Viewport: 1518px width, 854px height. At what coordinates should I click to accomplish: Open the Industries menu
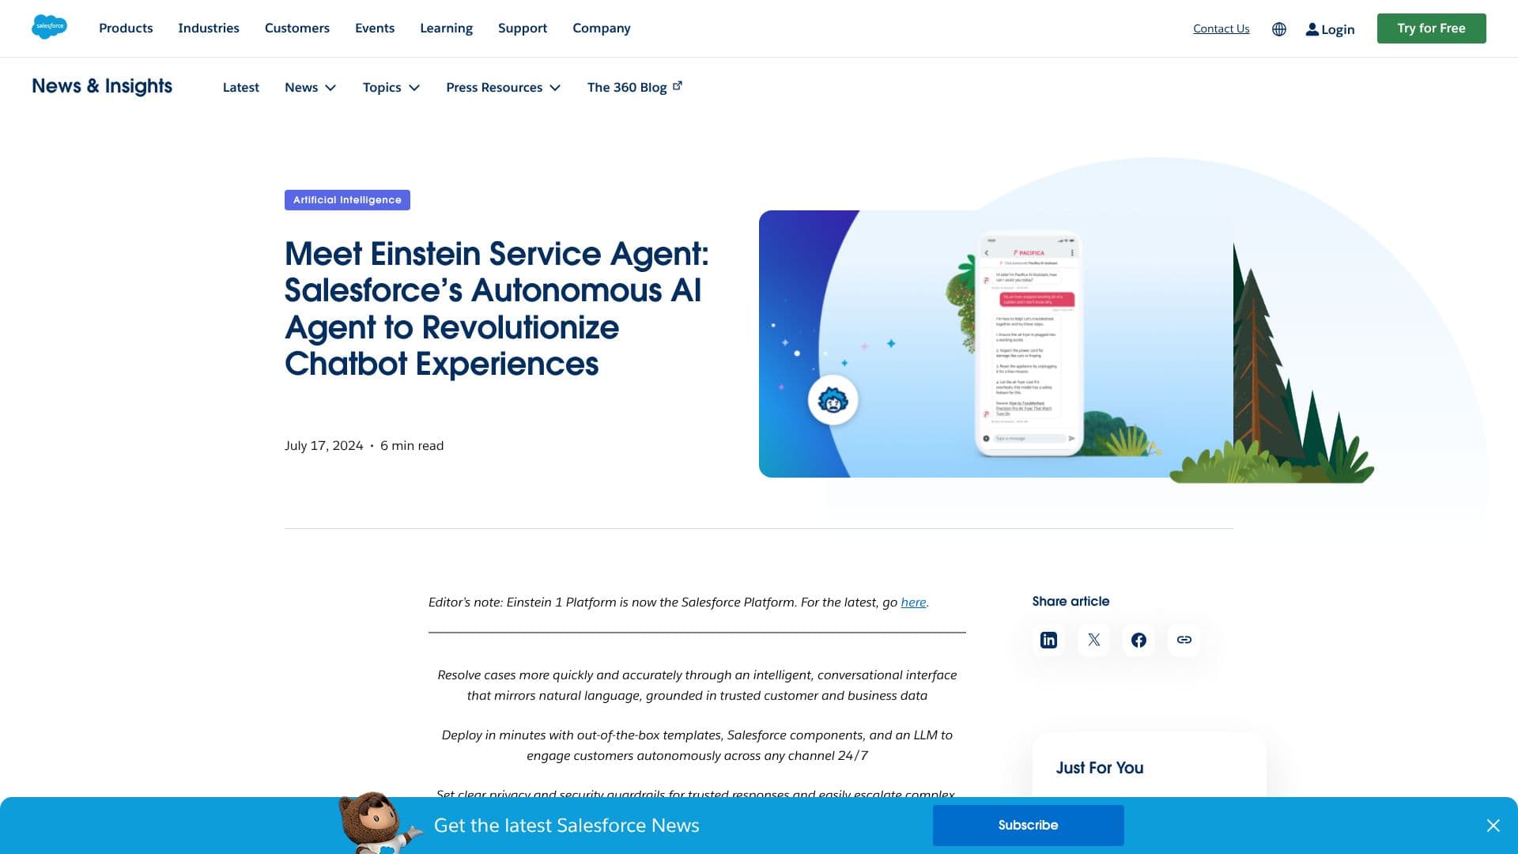pyautogui.click(x=209, y=28)
